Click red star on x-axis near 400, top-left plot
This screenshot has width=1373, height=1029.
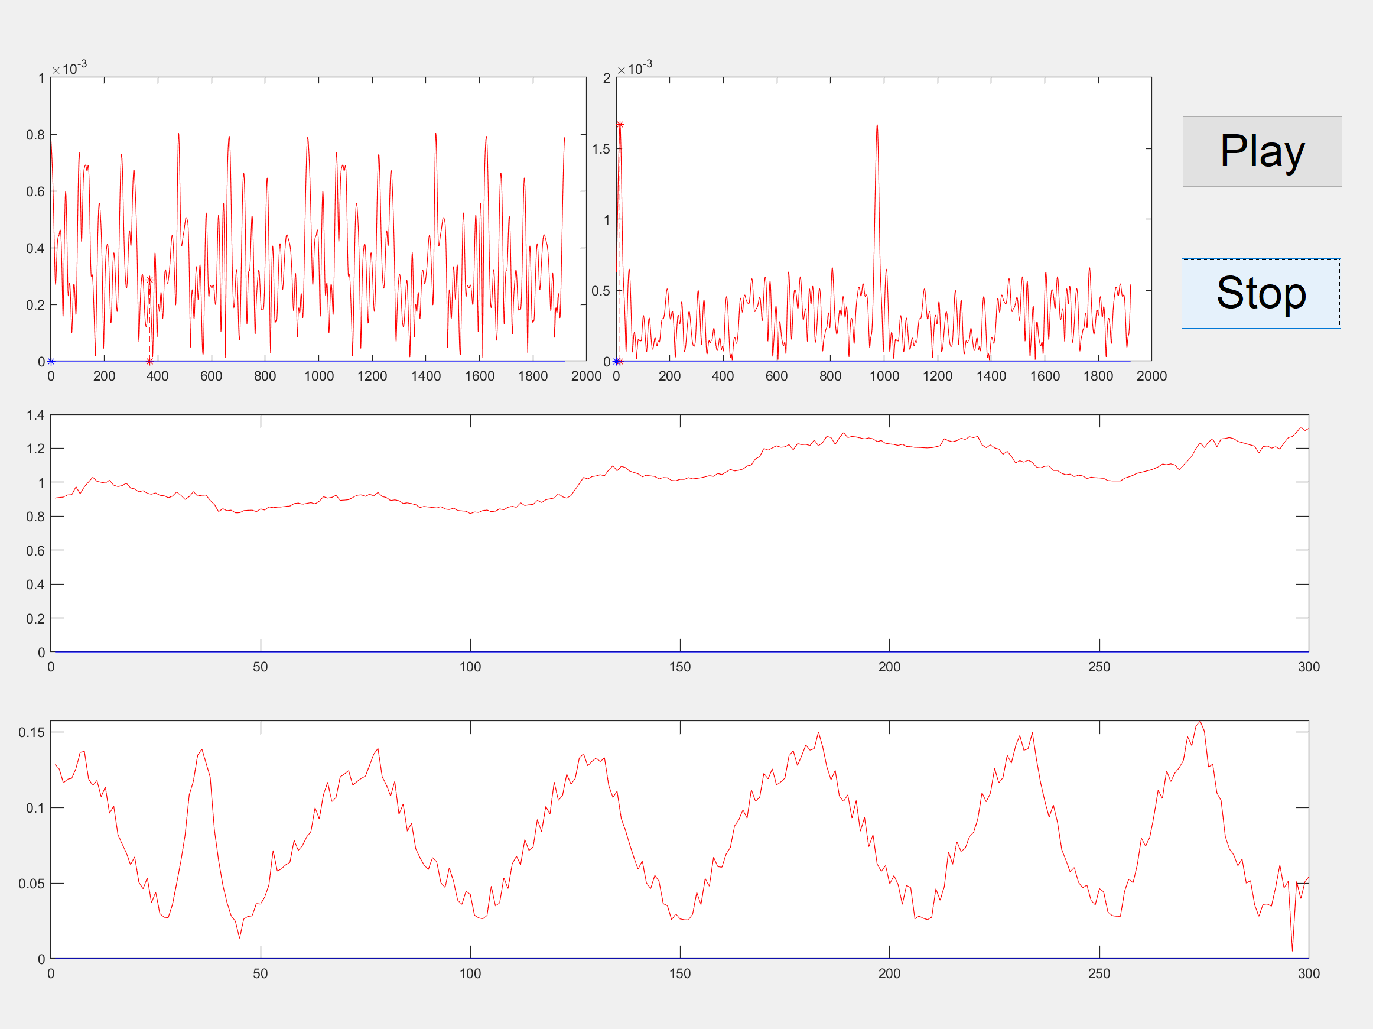tap(149, 362)
